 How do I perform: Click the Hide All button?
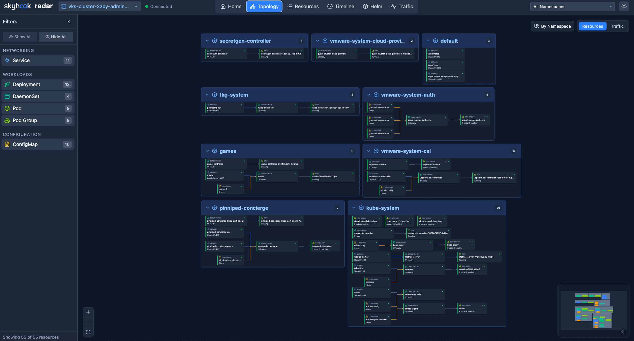point(56,37)
